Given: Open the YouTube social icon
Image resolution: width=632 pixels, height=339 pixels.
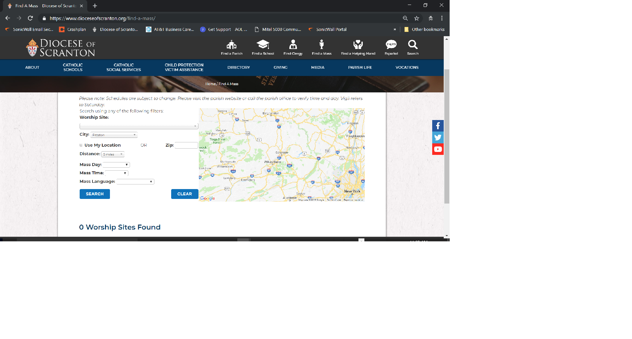Looking at the screenshot, I should click(438, 149).
